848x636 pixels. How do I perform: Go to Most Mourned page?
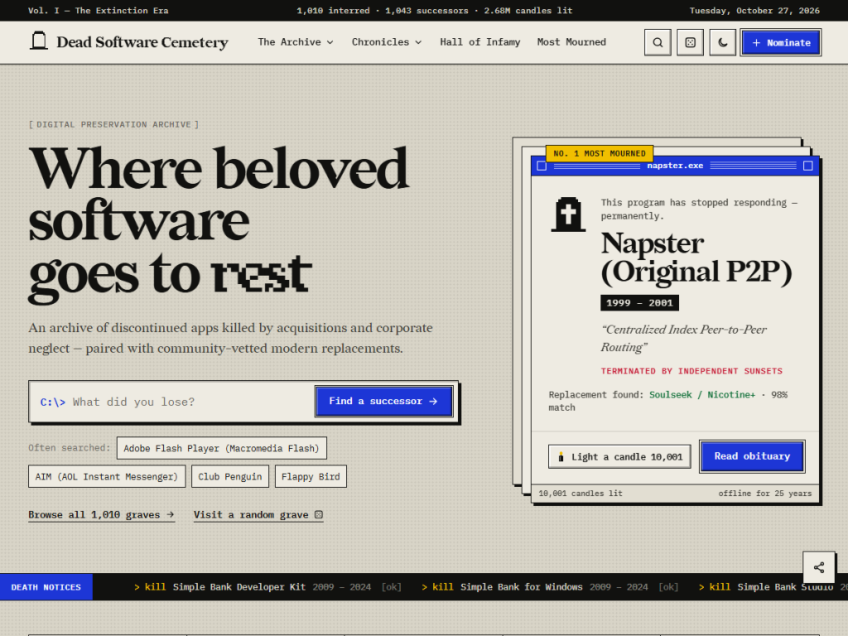(x=571, y=42)
